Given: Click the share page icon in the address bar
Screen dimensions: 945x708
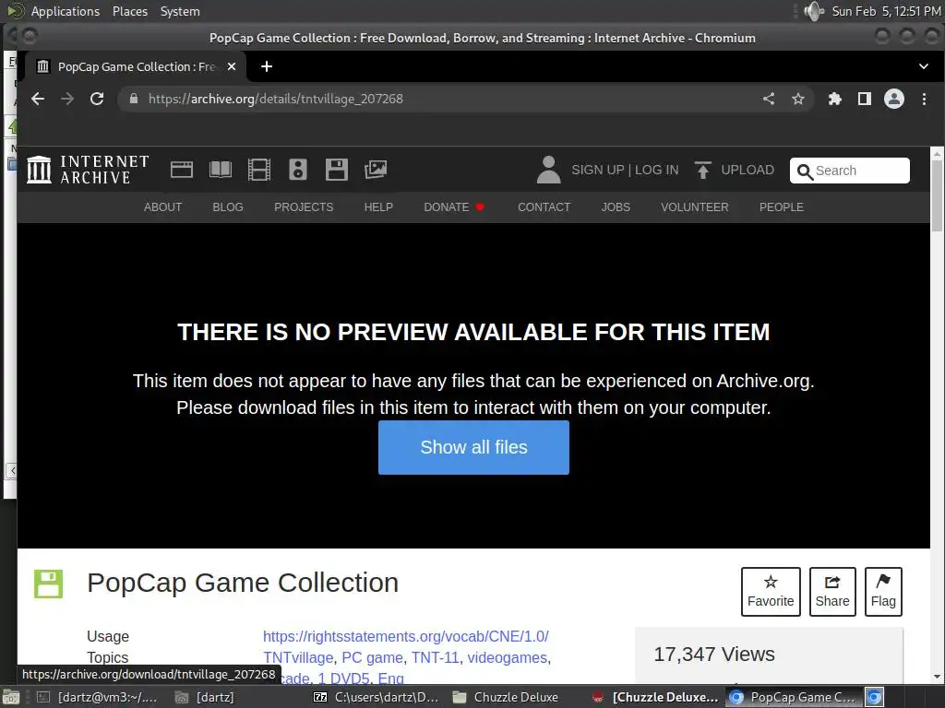Looking at the screenshot, I should 769,99.
